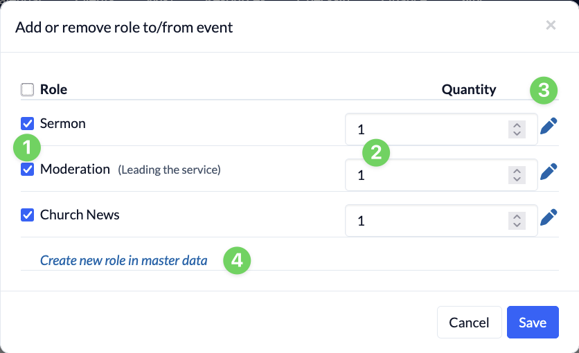Tick the select-all checkbox beside the Role header
The height and width of the screenshot is (353, 579).
pos(27,89)
